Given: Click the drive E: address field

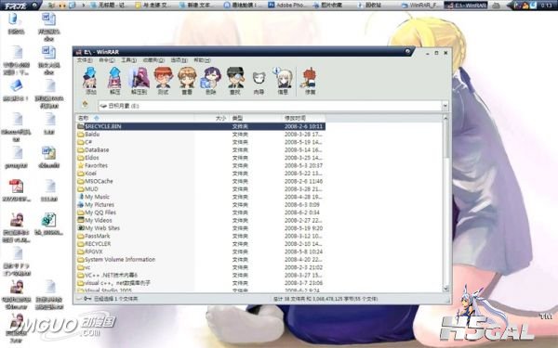Looking at the screenshot, I should tap(270, 106).
